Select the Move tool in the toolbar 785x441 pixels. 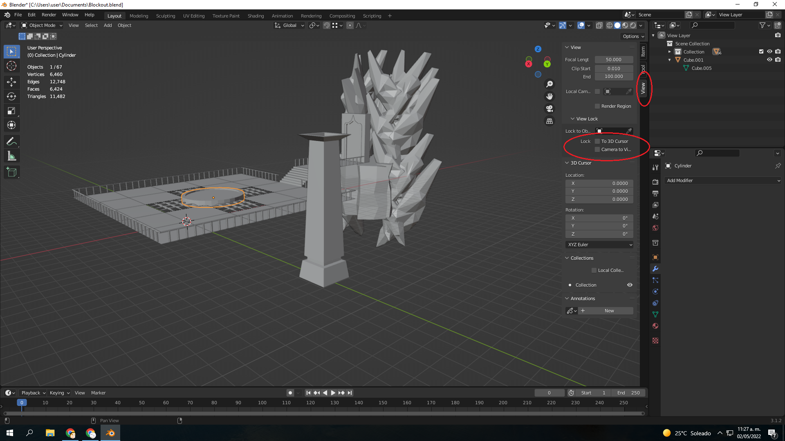point(11,82)
